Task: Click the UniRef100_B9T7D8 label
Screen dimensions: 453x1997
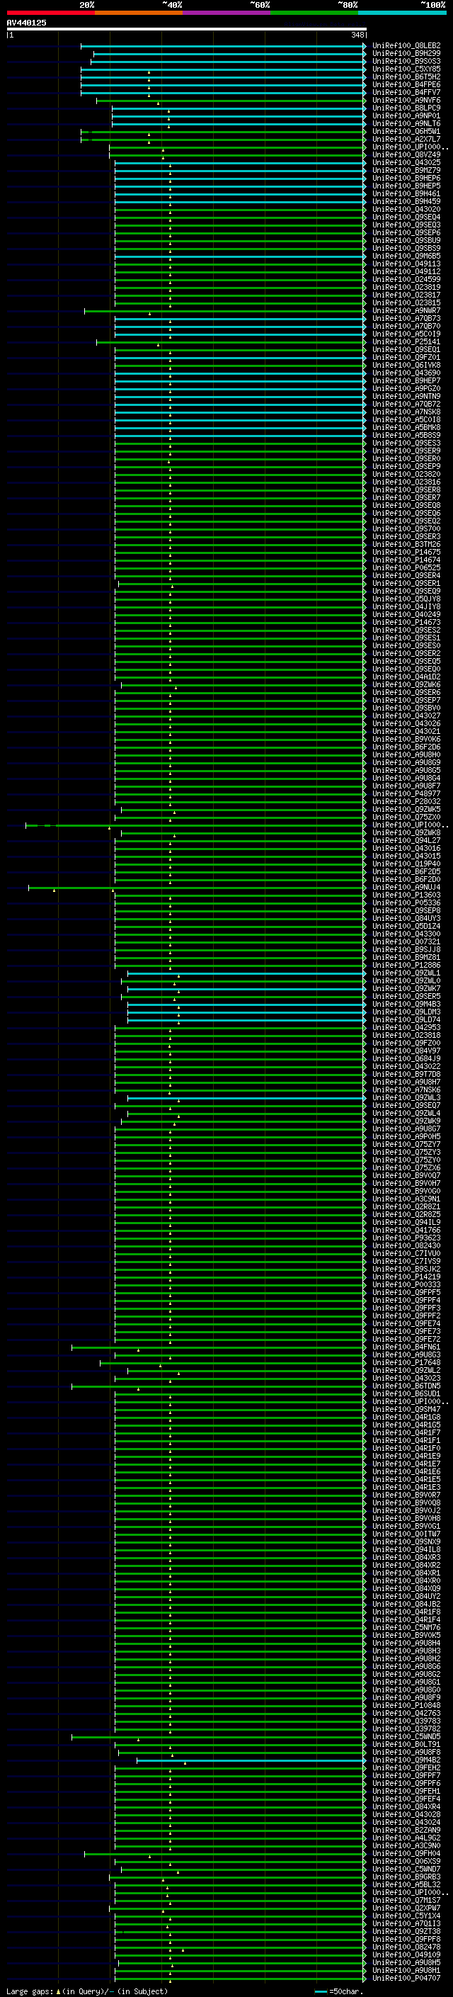Action: tap(406, 1074)
